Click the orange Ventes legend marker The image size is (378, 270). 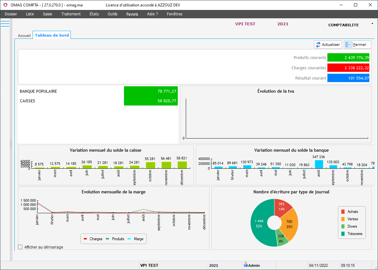(x=343, y=219)
